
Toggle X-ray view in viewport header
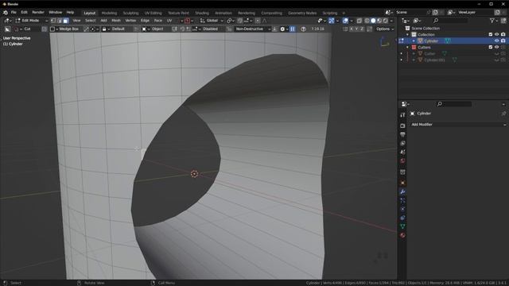pyautogui.click(x=359, y=21)
